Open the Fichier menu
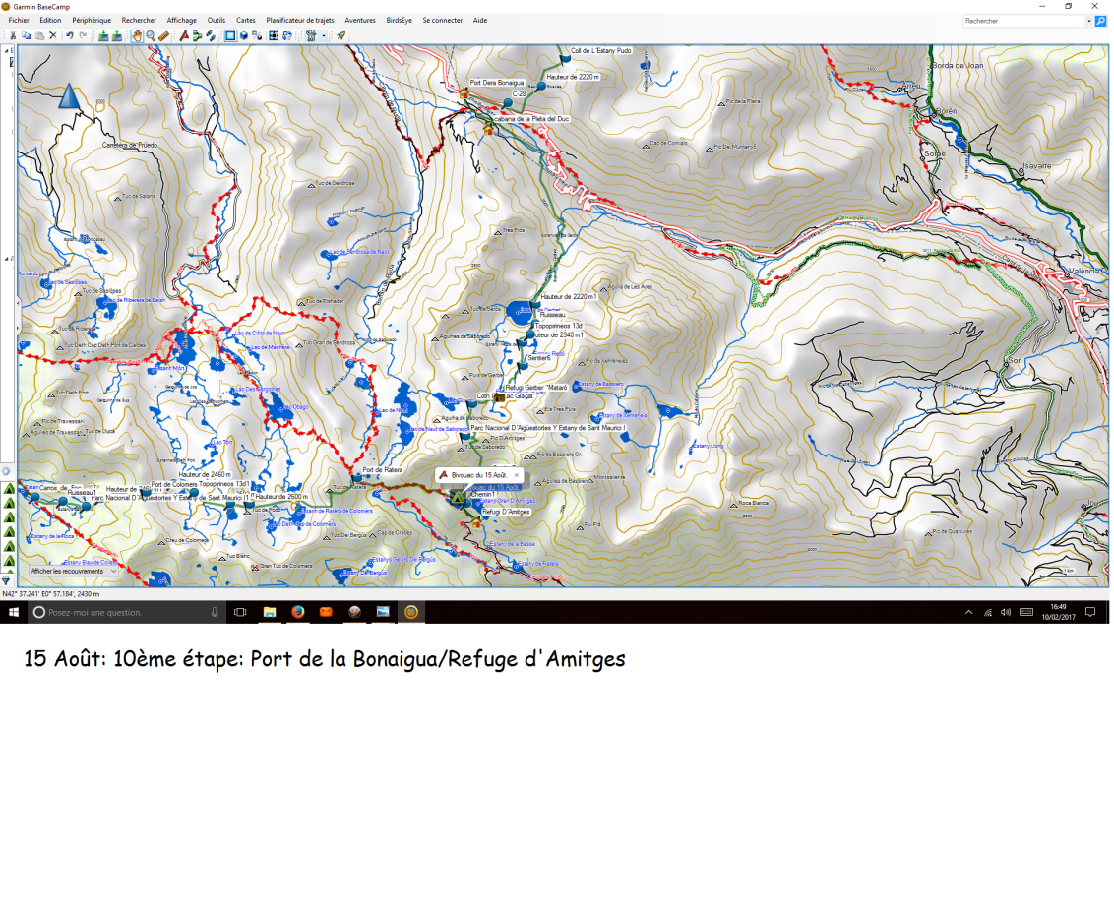Screen dimensions: 1114x910 19,20
